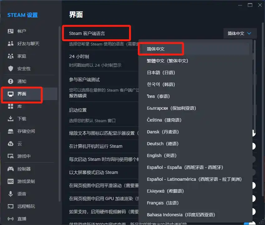The height and width of the screenshot is (225, 265).
Task: Select the ไทย (泰语) language option
Action: 194,96
